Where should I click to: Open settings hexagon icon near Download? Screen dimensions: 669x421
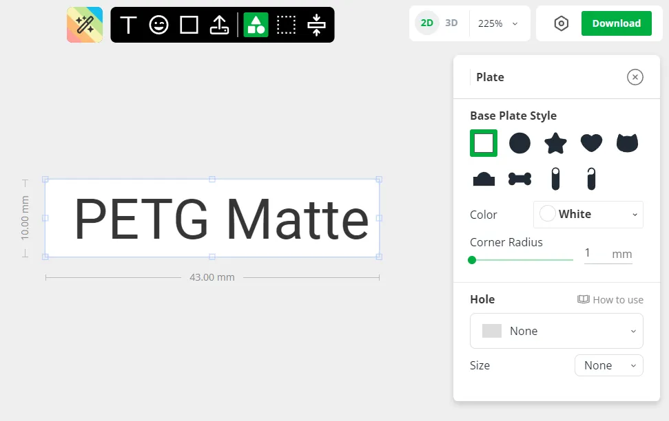(562, 23)
